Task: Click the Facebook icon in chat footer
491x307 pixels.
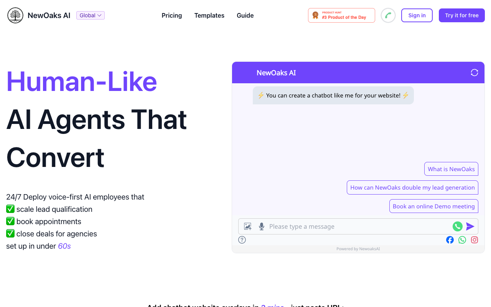Action: tap(450, 239)
